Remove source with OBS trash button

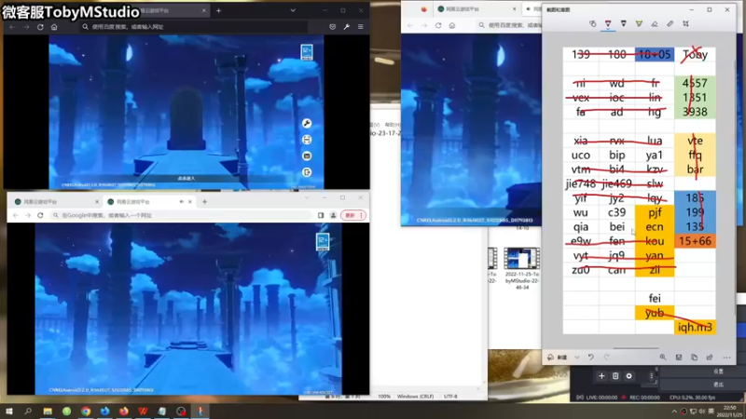(x=615, y=376)
